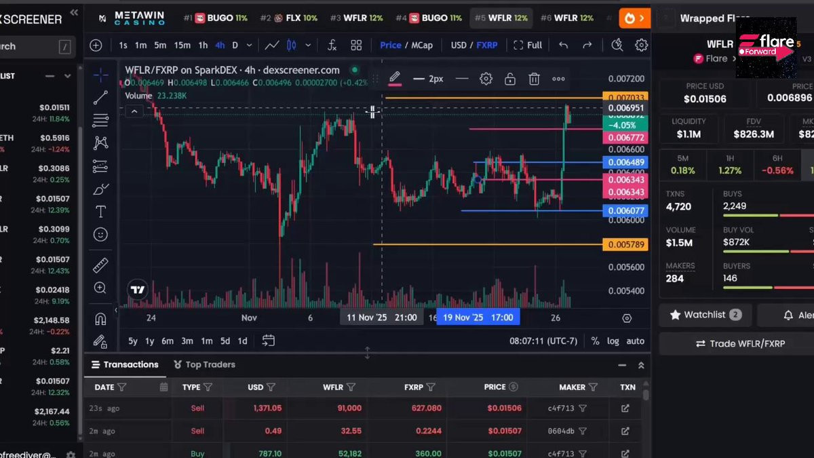814x458 pixels.
Task: Toggle auto scale on chart
Action: pyautogui.click(x=636, y=341)
